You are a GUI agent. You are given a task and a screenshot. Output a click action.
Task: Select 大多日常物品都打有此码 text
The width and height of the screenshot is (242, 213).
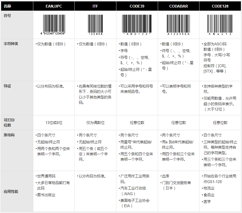coord(53,186)
